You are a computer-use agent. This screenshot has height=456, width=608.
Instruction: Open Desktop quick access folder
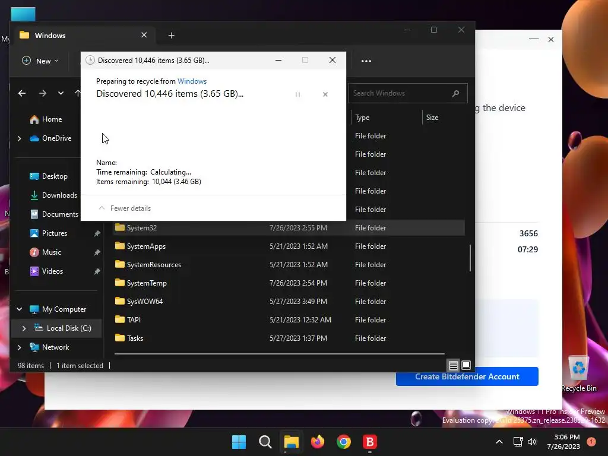[x=49, y=176]
